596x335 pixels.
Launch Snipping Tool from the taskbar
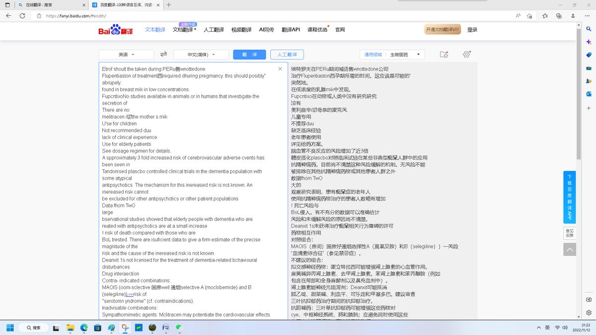(x=125, y=328)
